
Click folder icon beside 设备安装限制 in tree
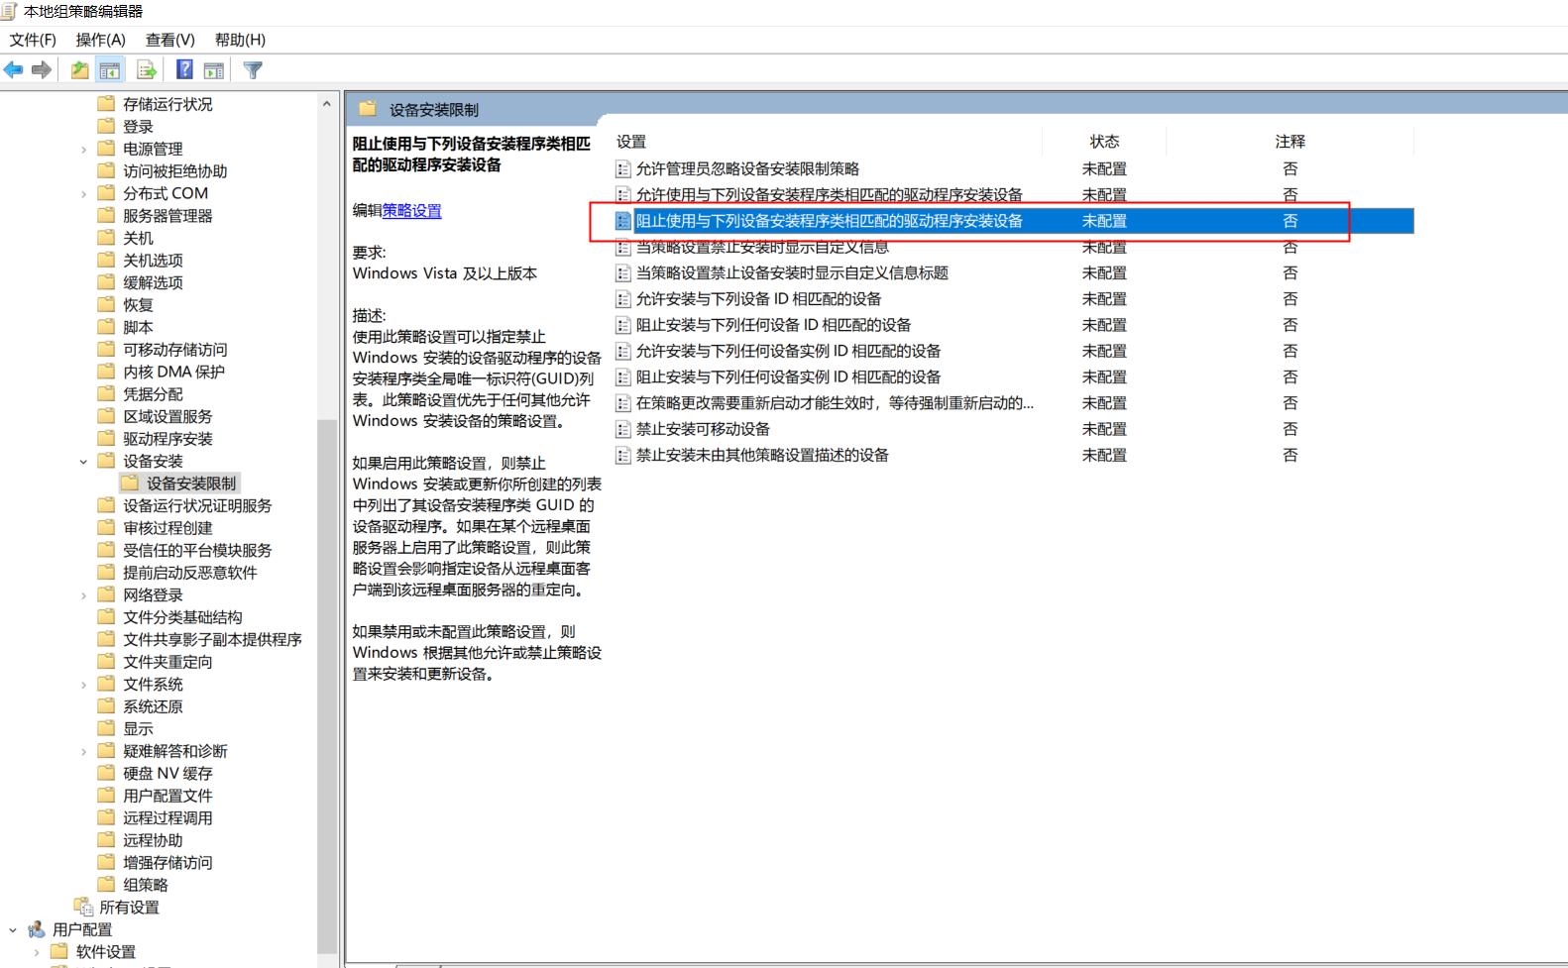(x=130, y=483)
